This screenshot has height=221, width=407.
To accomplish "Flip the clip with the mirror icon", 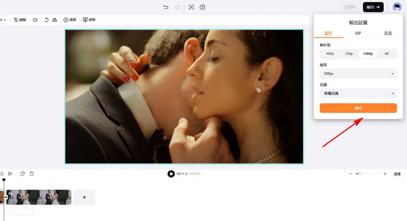I will [x=54, y=20].
